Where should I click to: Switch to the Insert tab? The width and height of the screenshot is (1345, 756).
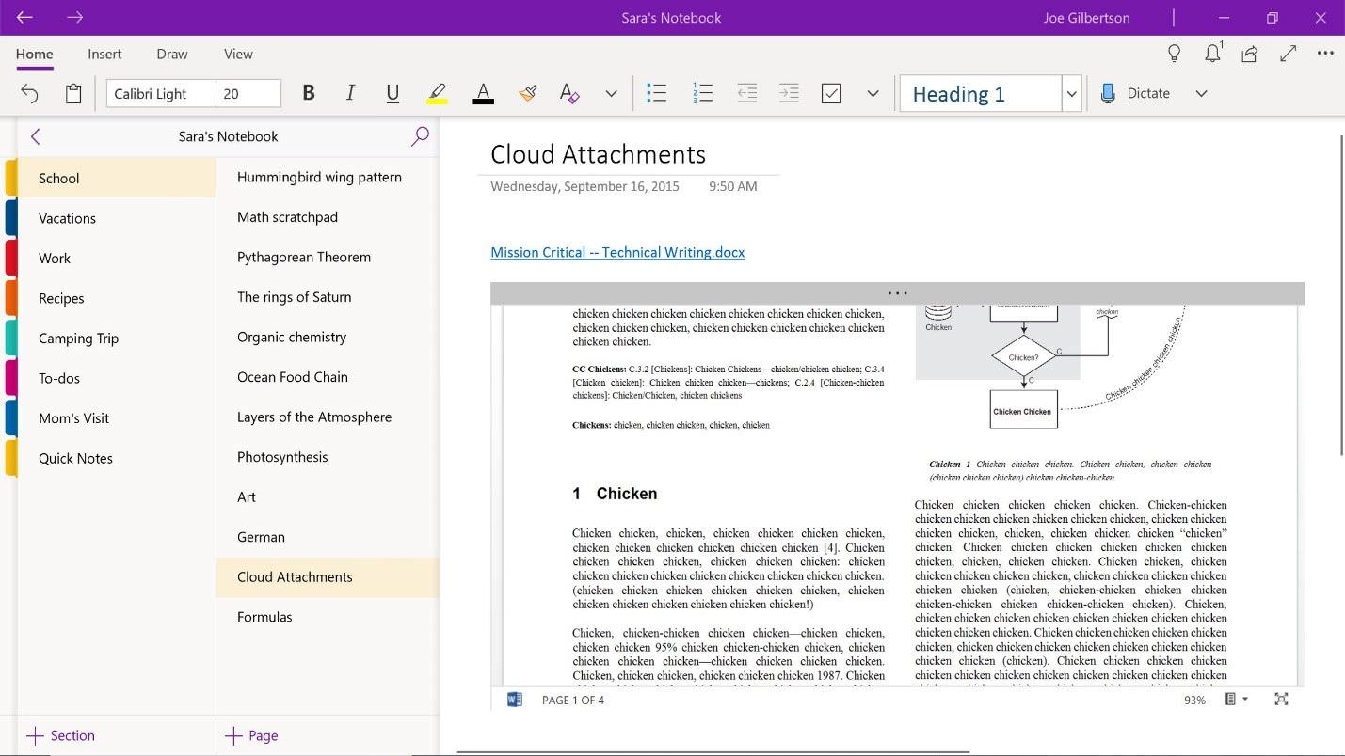coord(104,54)
